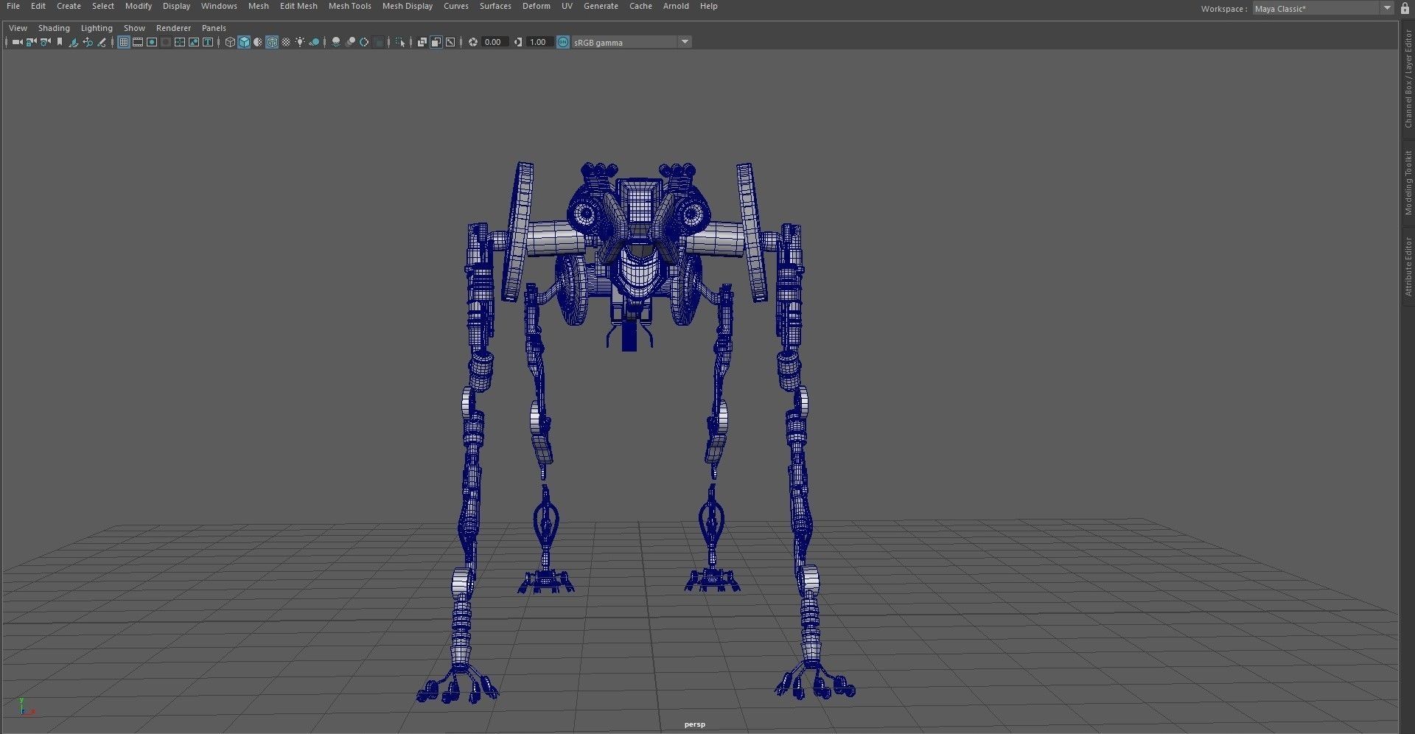Click the Select Camera icon

18,42
